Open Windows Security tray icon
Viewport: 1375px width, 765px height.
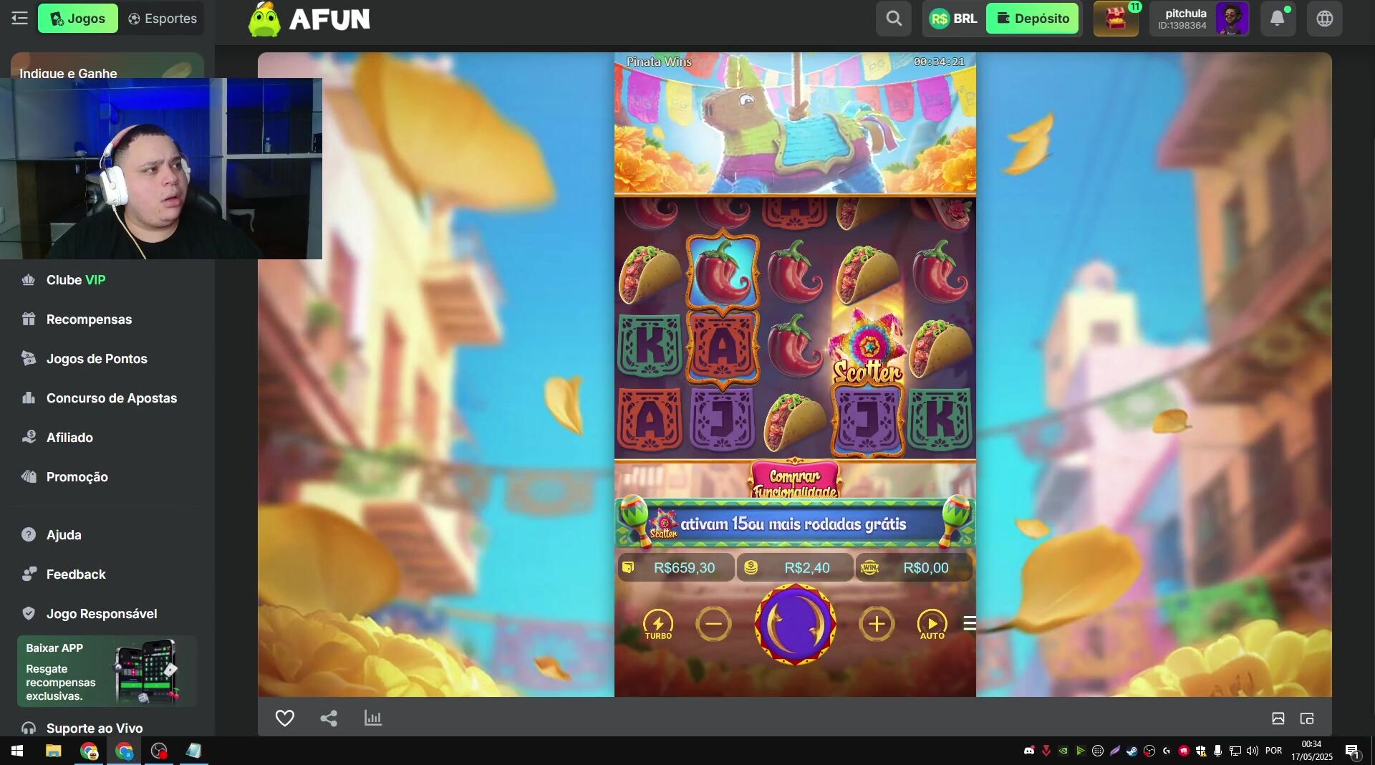tap(1201, 751)
